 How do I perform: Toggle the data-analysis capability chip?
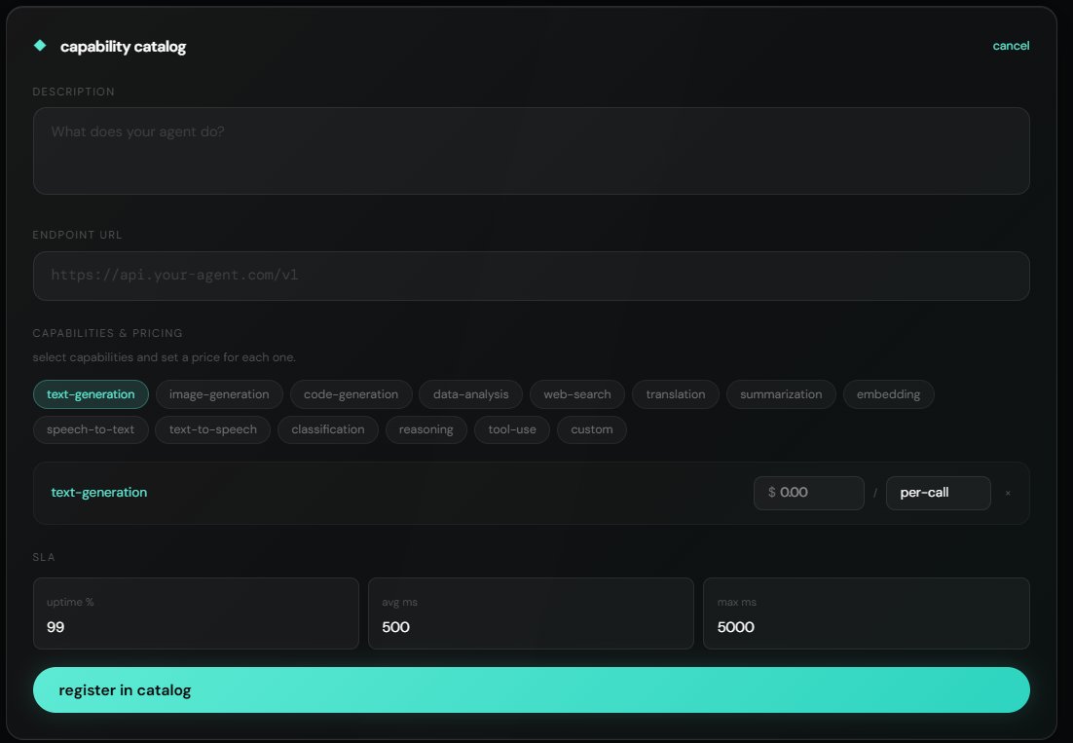pyautogui.click(x=471, y=394)
